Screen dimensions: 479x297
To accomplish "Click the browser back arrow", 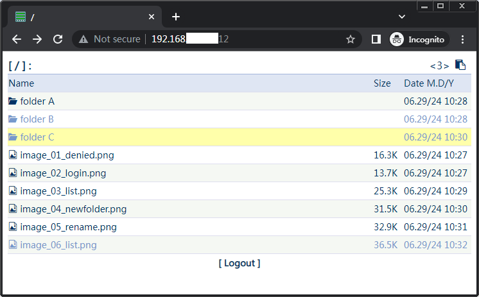I will pos(17,39).
